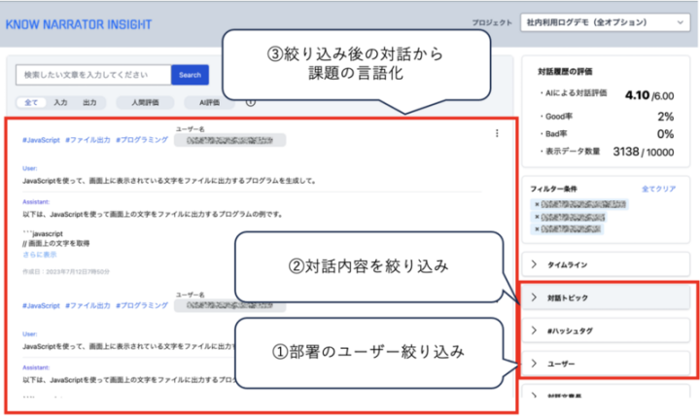700x418 pixels.
Task: Click the #JavaScript hashtag in first conversation
Action: click(39, 141)
